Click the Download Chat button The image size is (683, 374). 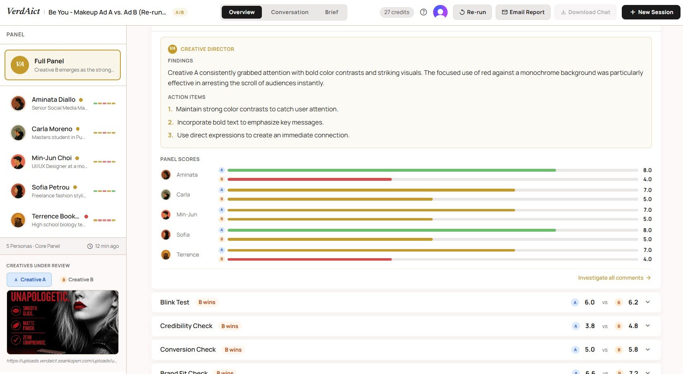click(585, 12)
